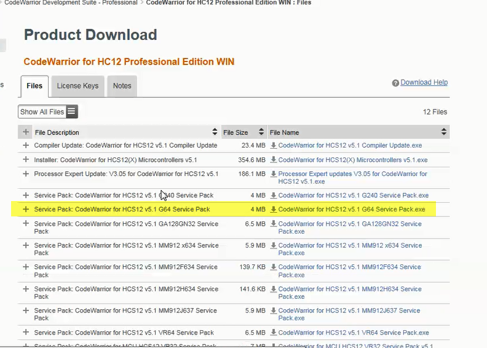Image resolution: width=487 pixels, height=348 pixels.
Task: Click the 139.7 KB file size cell
Action: pyautogui.click(x=252, y=267)
